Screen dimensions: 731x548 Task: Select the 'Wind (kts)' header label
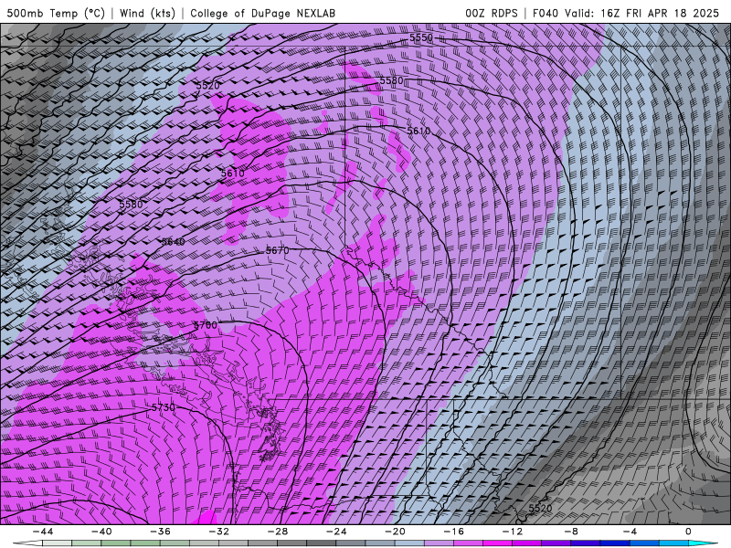tap(147, 13)
